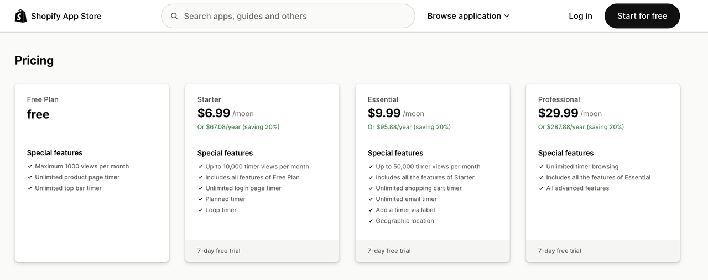Click the Log in link

(580, 16)
